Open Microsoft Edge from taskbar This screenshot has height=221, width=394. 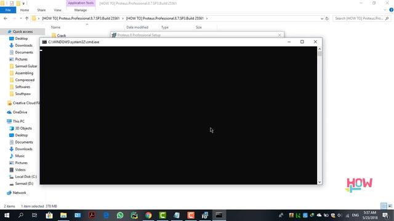pos(106,215)
